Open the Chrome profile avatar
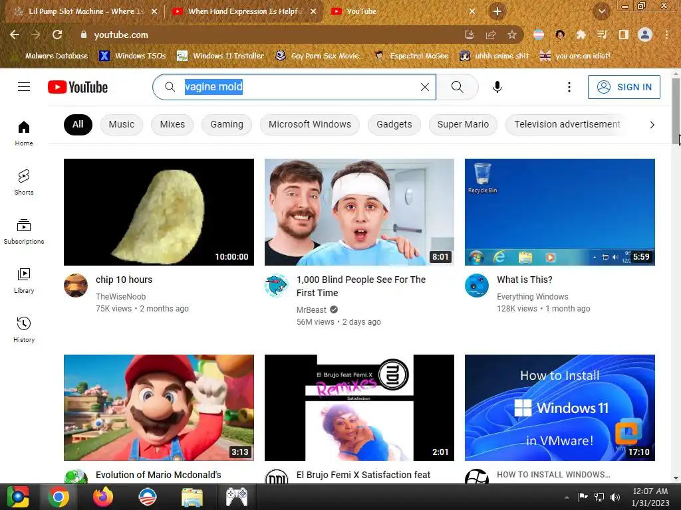Image resolution: width=681 pixels, height=510 pixels. click(644, 35)
